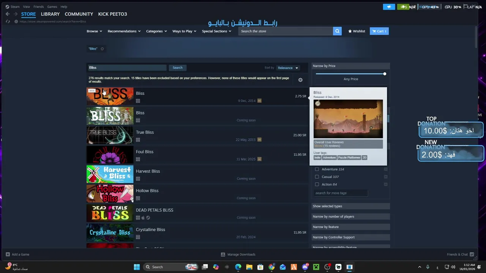Go back with the Steam back arrow
Viewport: 486px width, 273px height.
(8, 14)
